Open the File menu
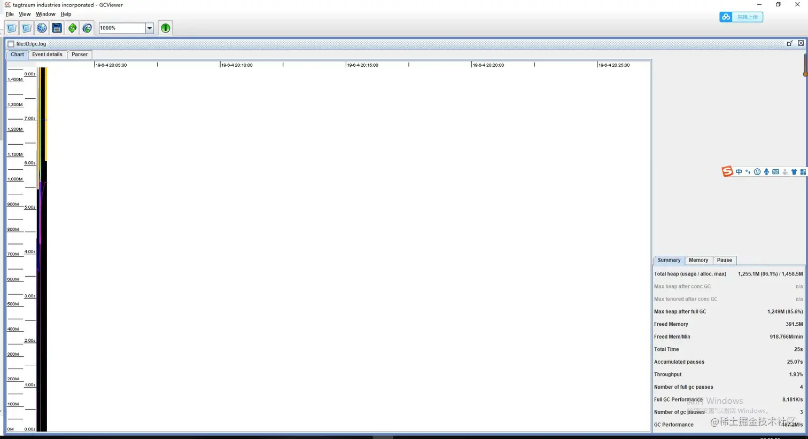808x439 pixels. point(10,14)
